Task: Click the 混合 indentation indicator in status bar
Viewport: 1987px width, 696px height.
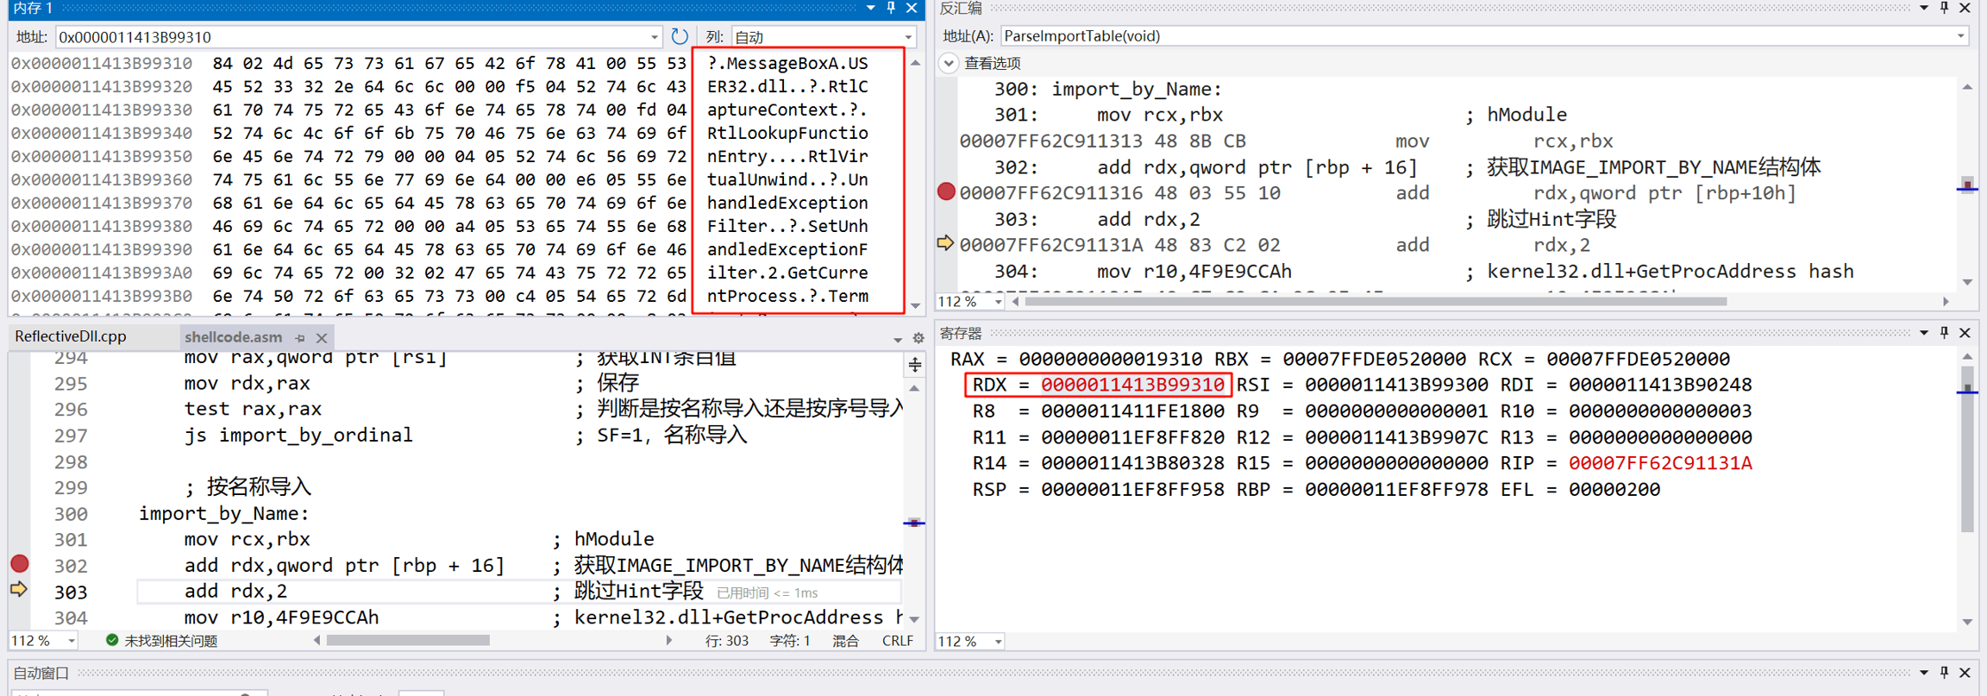Action: 845,641
